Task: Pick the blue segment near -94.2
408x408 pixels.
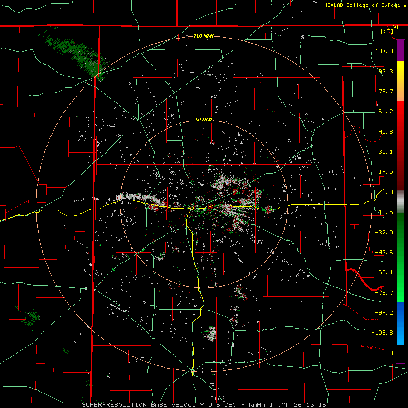Action: pyautogui.click(x=400, y=312)
